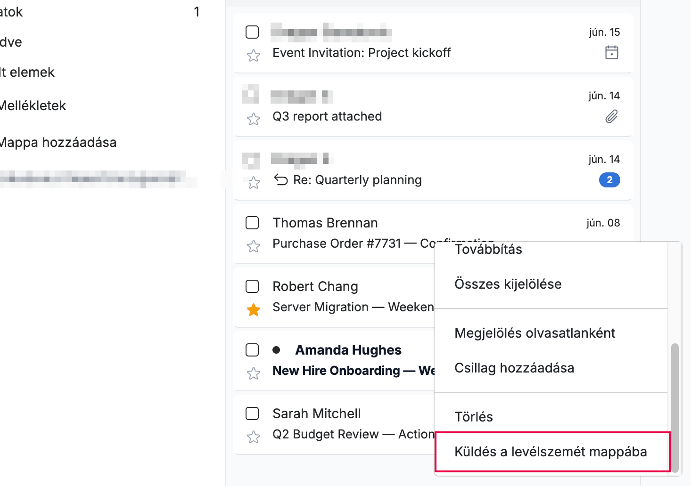Unstar the Robert Chang Server Migration email
The image size is (691, 486).
point(254,310)
